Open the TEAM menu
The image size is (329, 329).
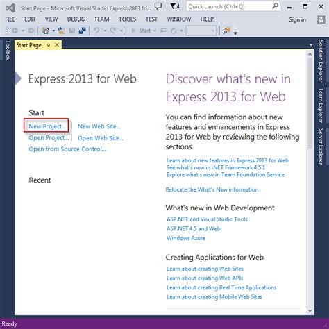click(x=101, y=19)
